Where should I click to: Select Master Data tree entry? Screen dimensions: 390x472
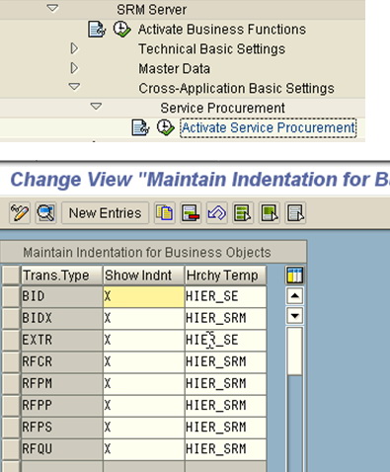click(174, 69)
